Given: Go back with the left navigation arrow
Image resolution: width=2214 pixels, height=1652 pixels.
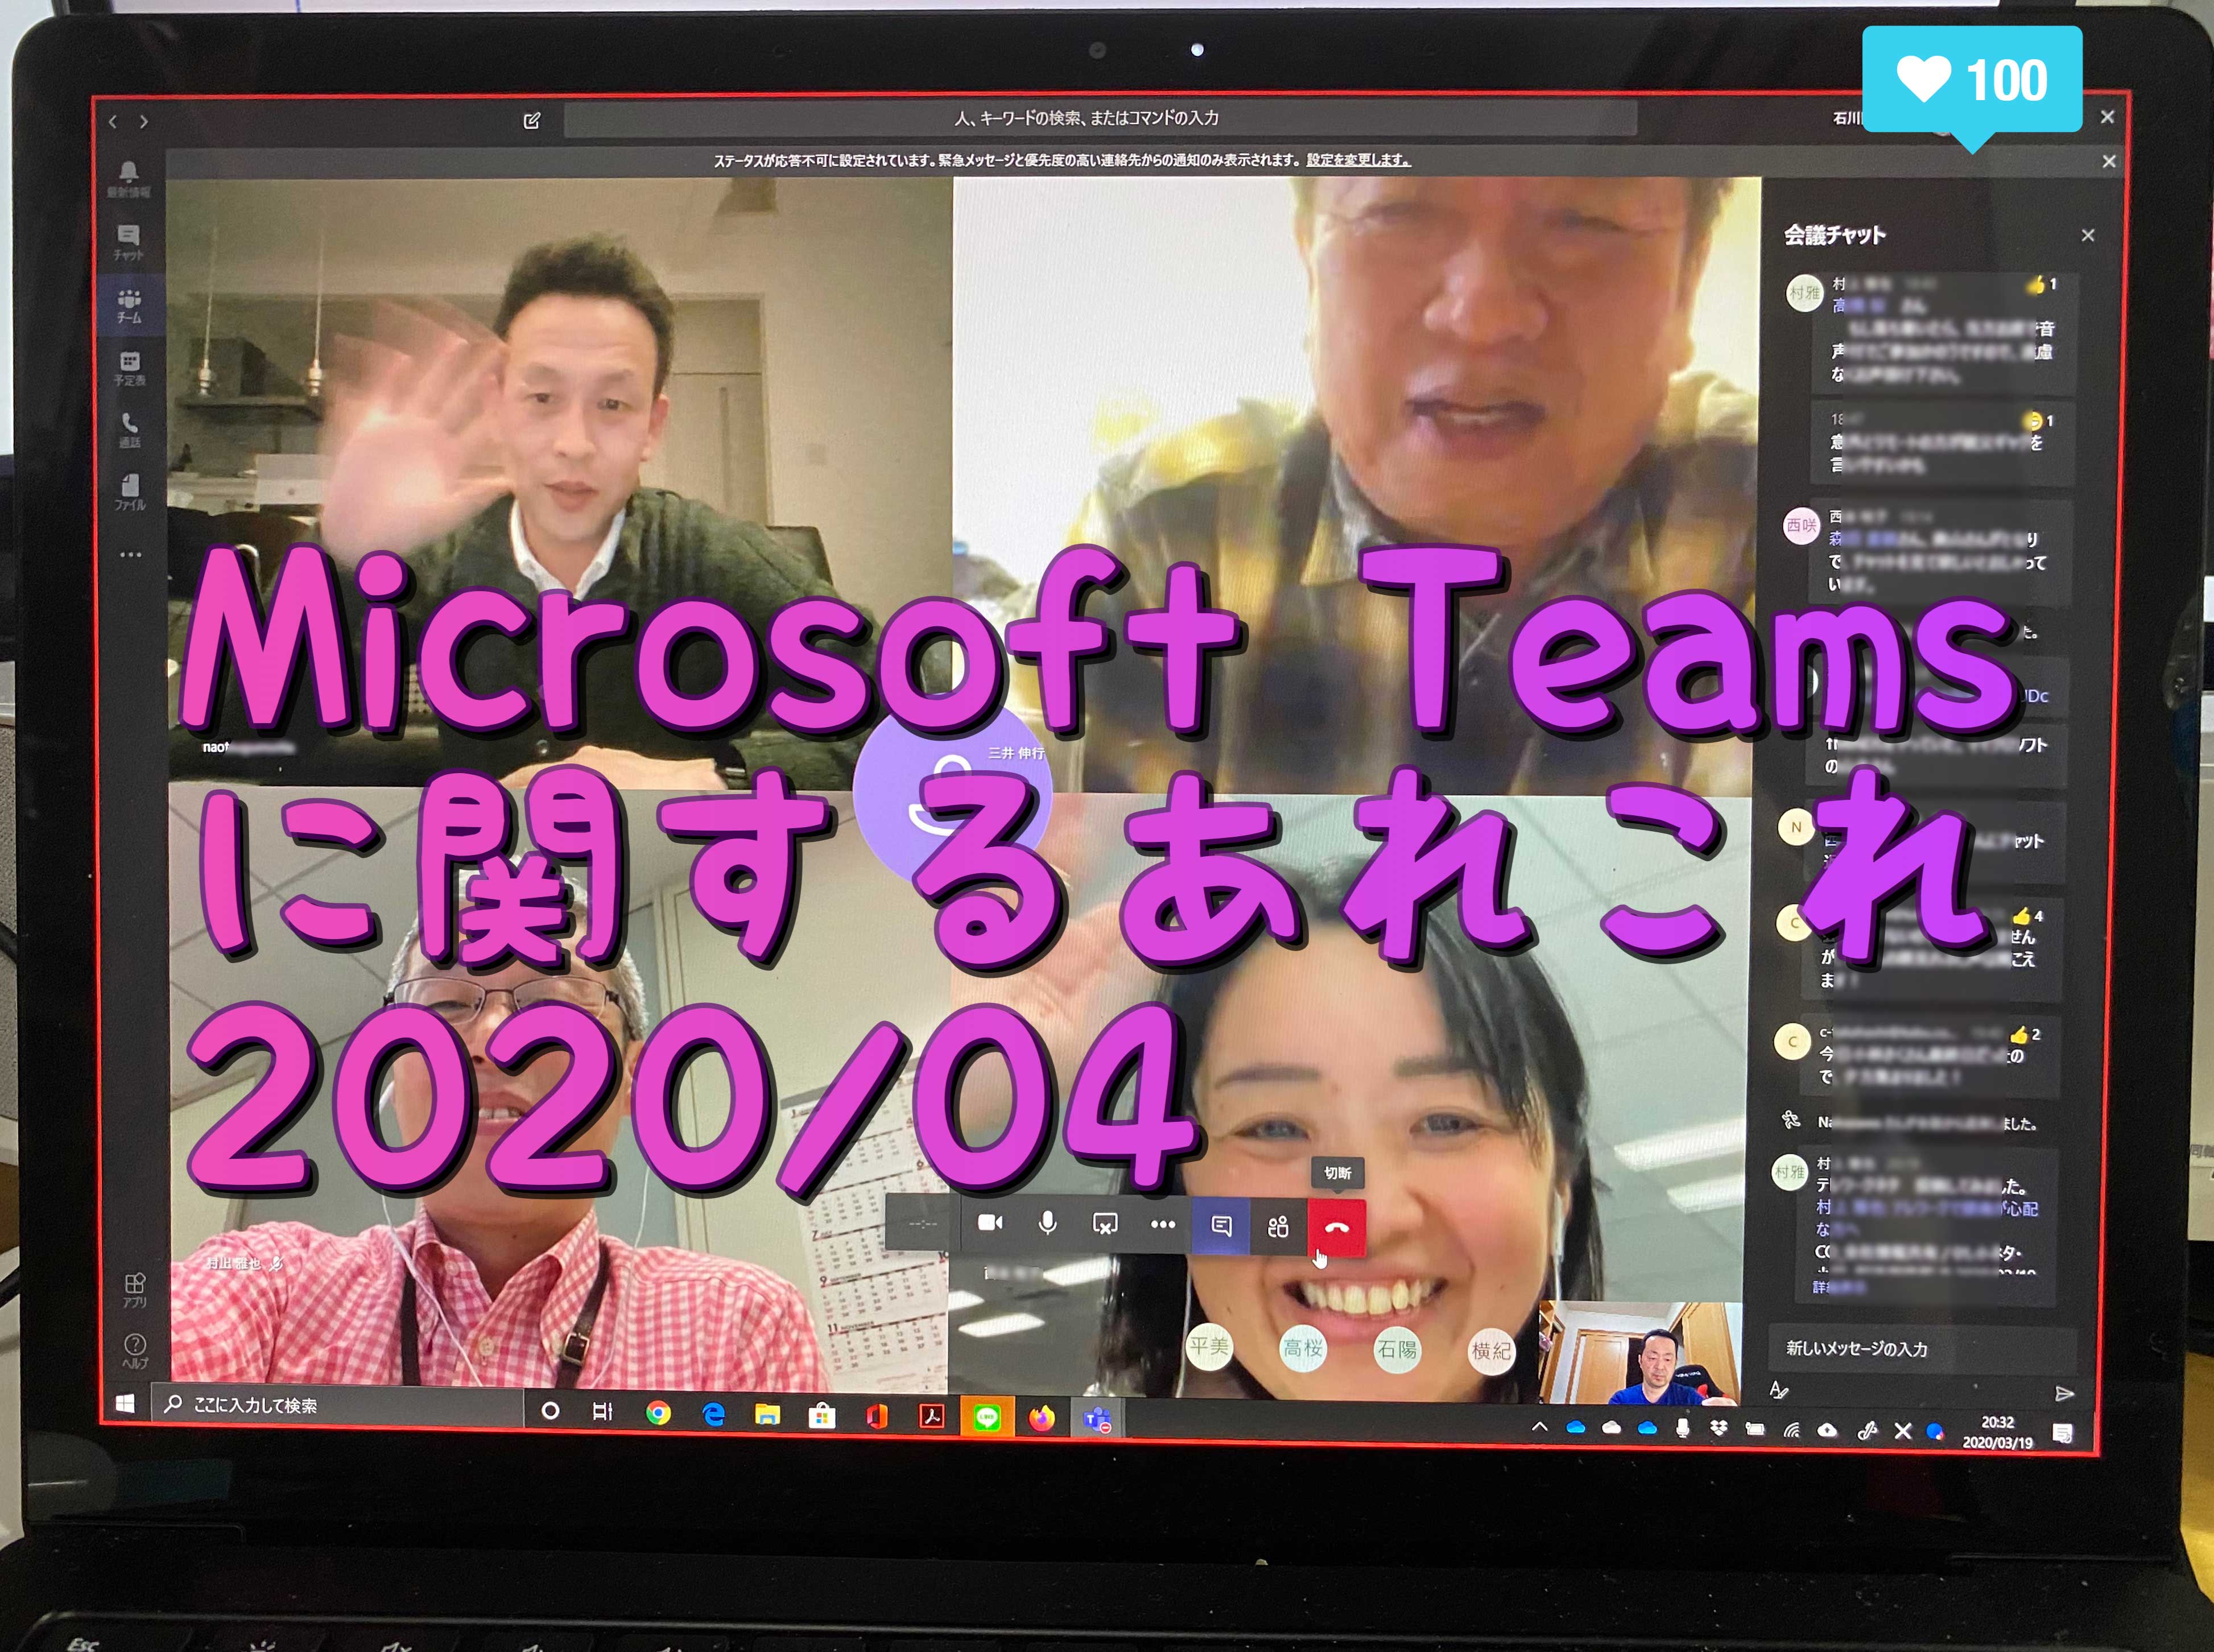Looking at the screenshot, I should click(113, 122).
